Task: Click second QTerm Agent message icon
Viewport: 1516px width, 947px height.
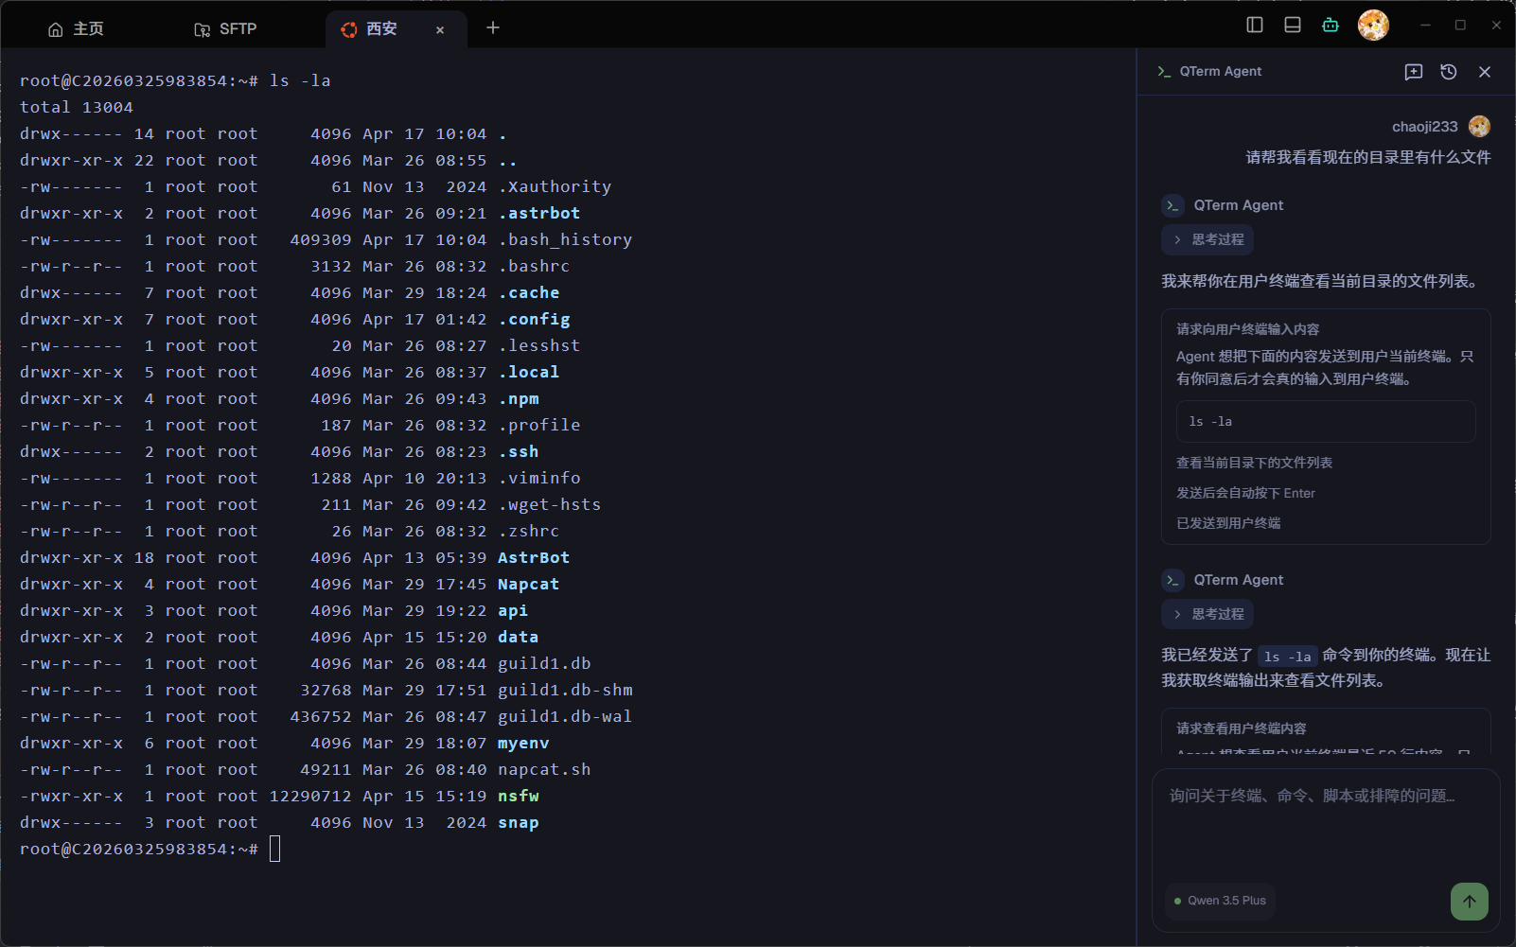Action: [1173, 580]
